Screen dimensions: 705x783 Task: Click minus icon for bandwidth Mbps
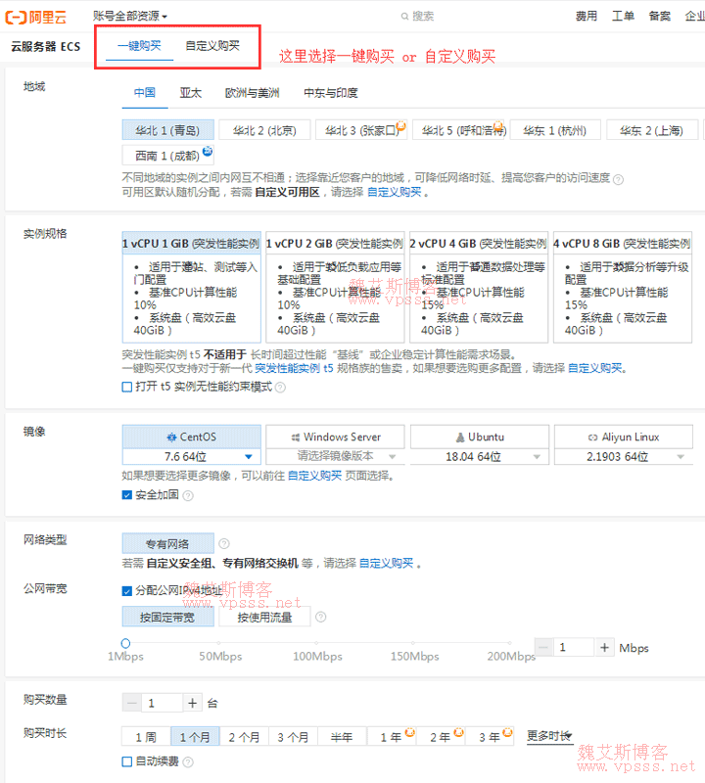click(544, 648)
